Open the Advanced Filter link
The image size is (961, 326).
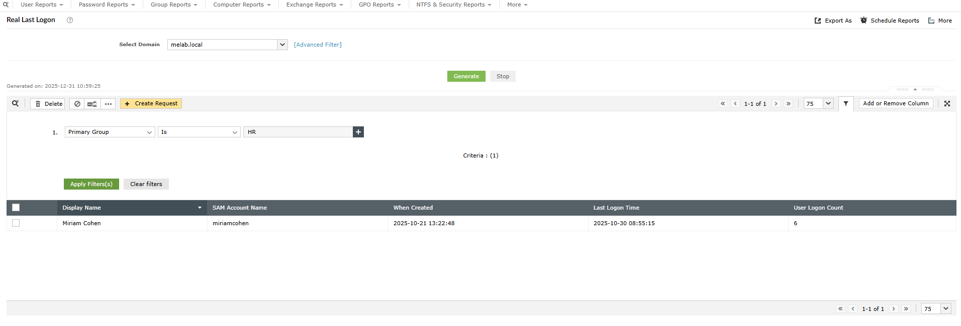click(x=318, y=45)
